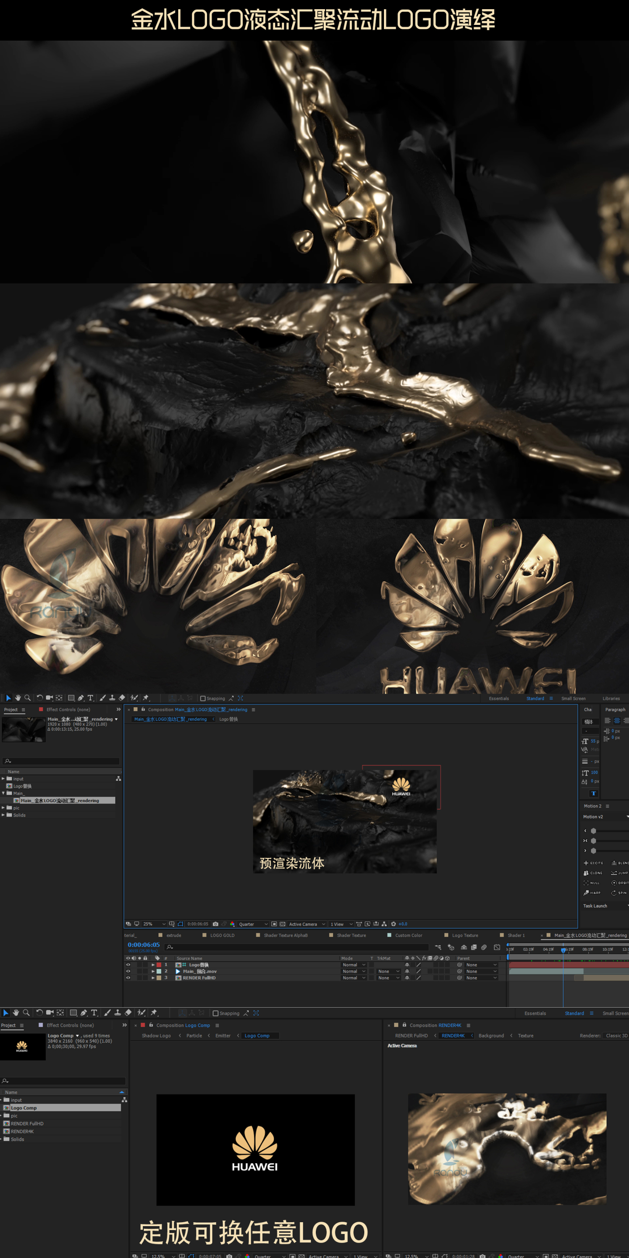
Task: Click the Shadow Logo breadcrumb in Logo Comp viewer
Action: coord(156,1035)
